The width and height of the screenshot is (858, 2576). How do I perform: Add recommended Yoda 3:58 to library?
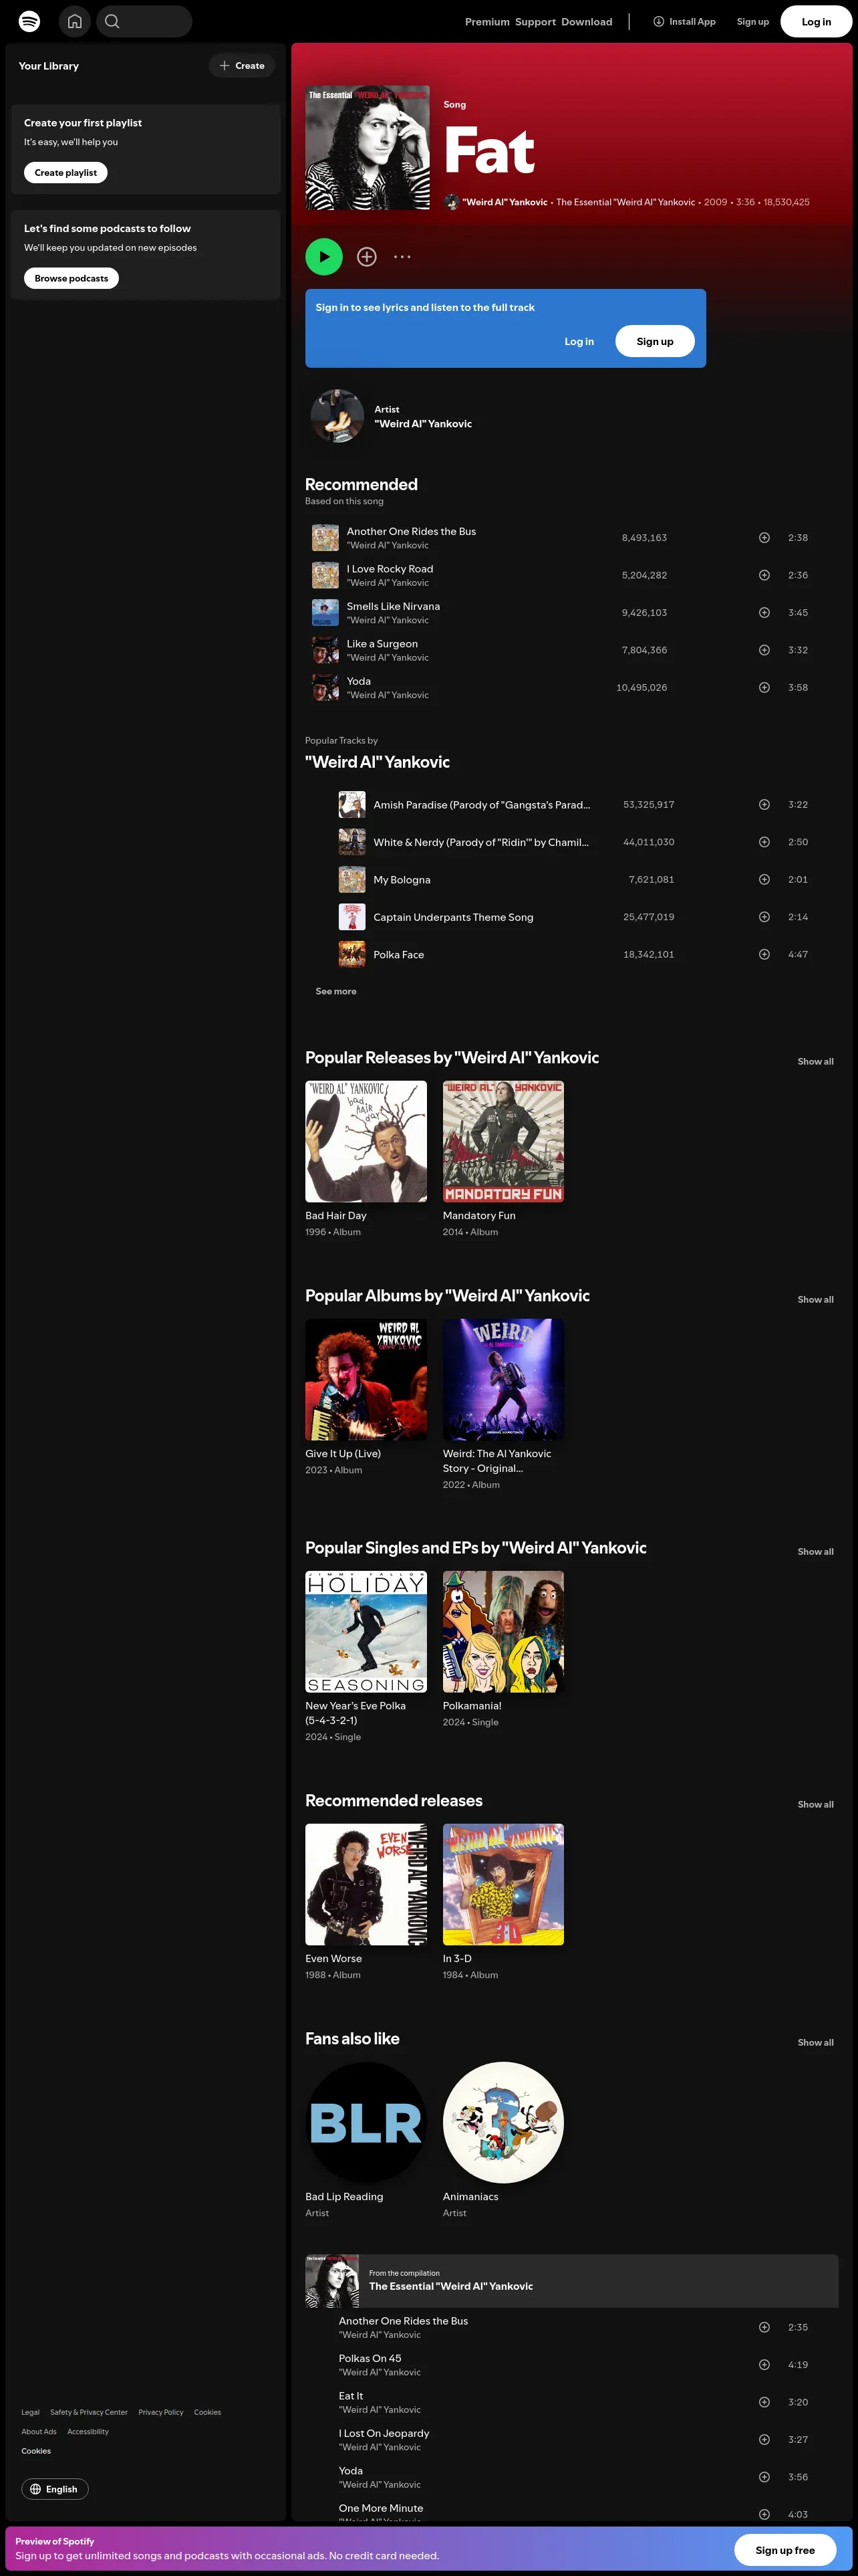(x=764, y=688)
